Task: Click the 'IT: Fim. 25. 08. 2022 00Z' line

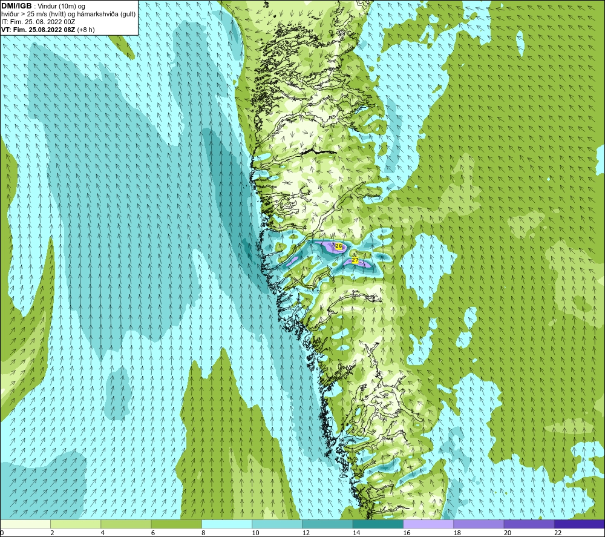Action: [x=38, y=22]
